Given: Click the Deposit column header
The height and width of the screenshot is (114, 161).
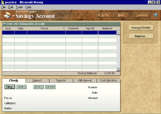Looking at the screenshot, I should 90,29.
